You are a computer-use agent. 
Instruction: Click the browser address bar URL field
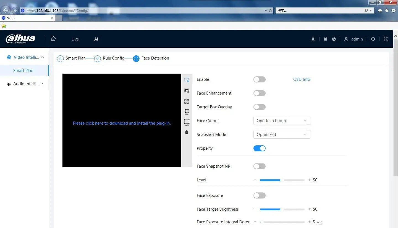point(144,11)
